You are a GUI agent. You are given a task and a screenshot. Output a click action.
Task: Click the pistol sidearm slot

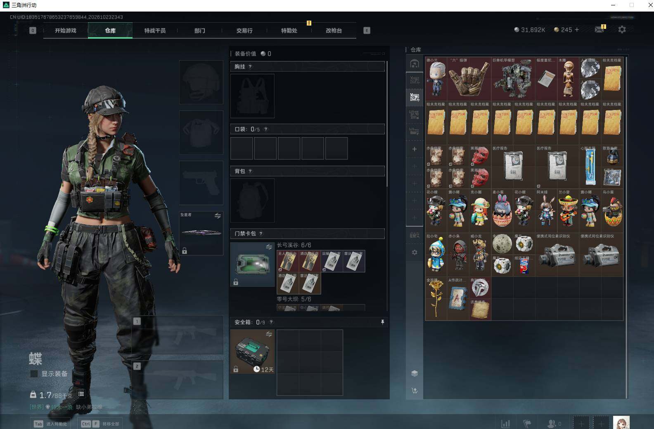point(201,183)
